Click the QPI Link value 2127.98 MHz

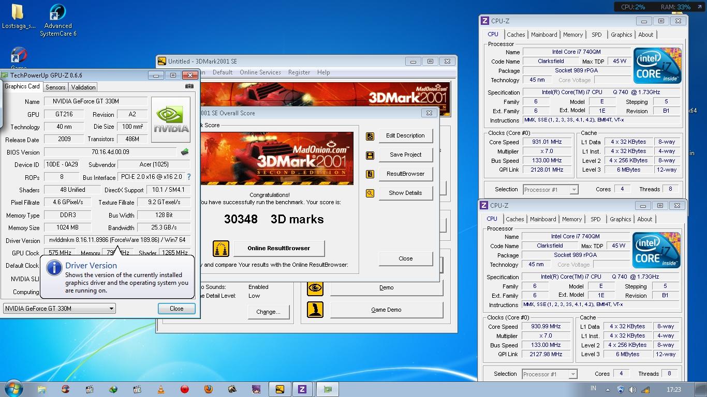click(546, 355)
